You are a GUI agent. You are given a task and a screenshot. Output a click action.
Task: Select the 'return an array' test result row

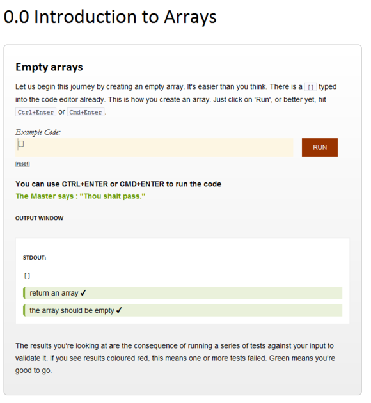click(x=183, y=293)
